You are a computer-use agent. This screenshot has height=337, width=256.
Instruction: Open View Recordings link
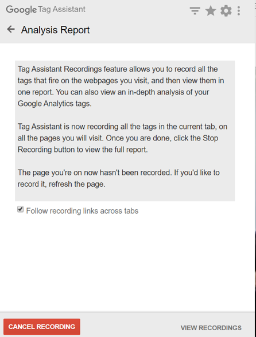pyautogui.click(x=211, y=328)
